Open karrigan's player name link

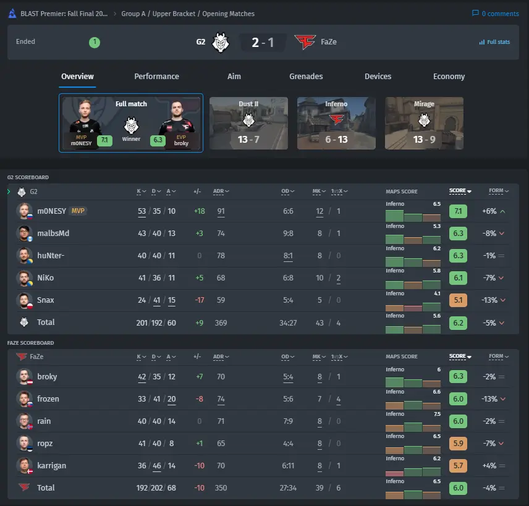pyautogui.click(x=52, y=466)
